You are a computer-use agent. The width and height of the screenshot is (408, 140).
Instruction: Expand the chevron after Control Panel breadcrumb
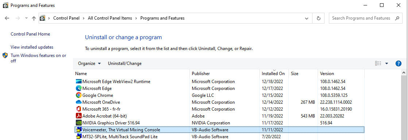83,18
